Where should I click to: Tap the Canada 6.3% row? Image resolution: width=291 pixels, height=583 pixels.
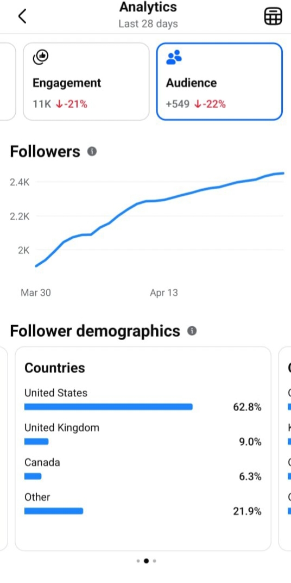[x=143, y=469]
